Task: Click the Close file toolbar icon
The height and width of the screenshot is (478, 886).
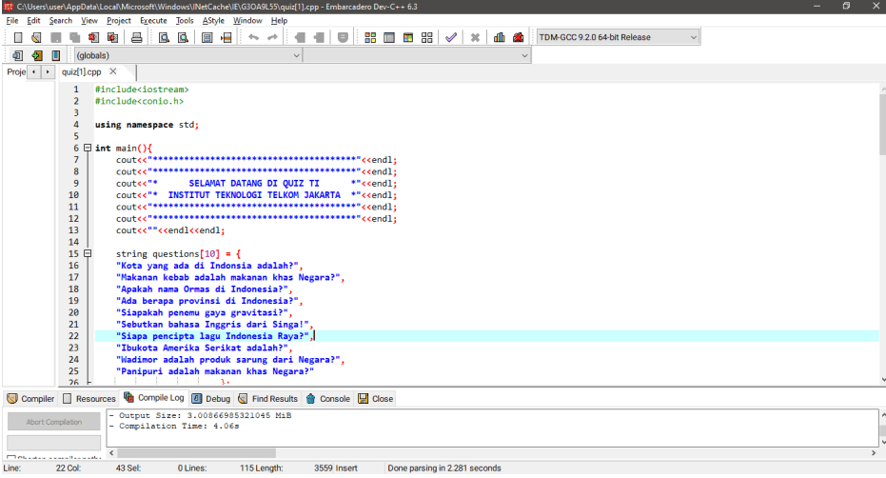Action: pos(93,37)
